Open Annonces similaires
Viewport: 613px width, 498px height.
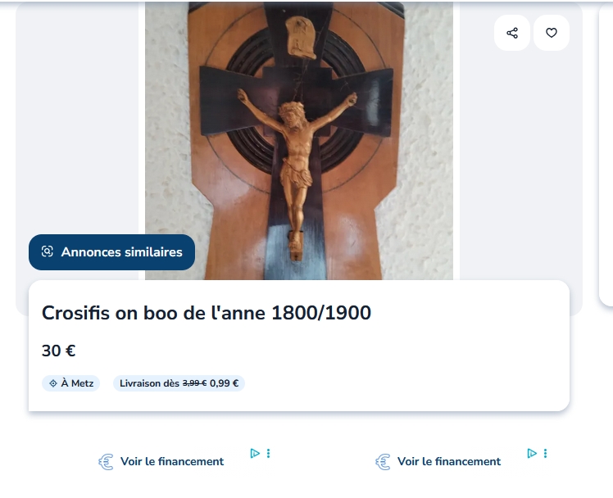pos(111,252)
